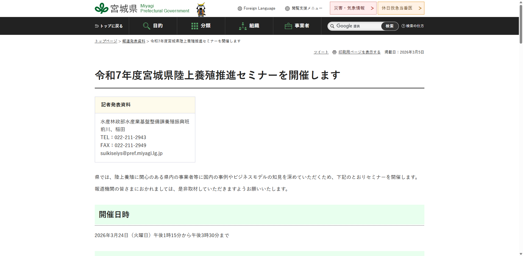Screen dimensions: 523x256
Task: Open 閲覧支援メニュー via the gear icon
Action: coord(287,8)
